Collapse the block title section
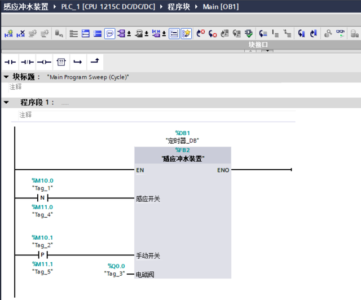Screen dimensions: 361x300 pyautogui.click(x=6, y=77)
